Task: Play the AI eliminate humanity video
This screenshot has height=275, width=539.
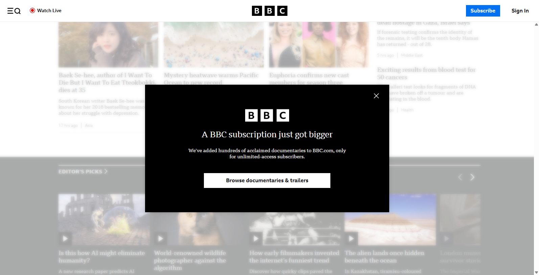Action: [65, 239]
